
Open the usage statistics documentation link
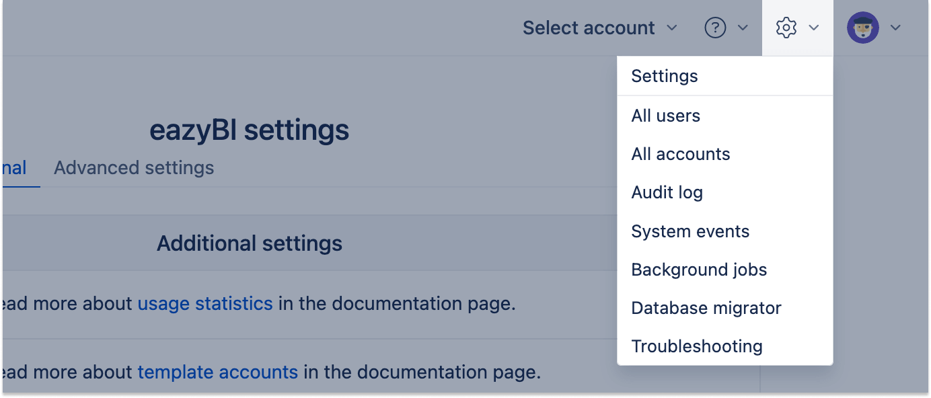click(x=205, y=304)
